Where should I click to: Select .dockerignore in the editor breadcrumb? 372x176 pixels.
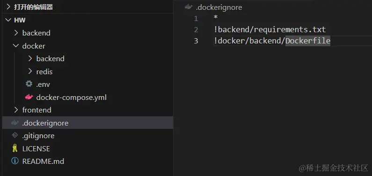[219, 7]
